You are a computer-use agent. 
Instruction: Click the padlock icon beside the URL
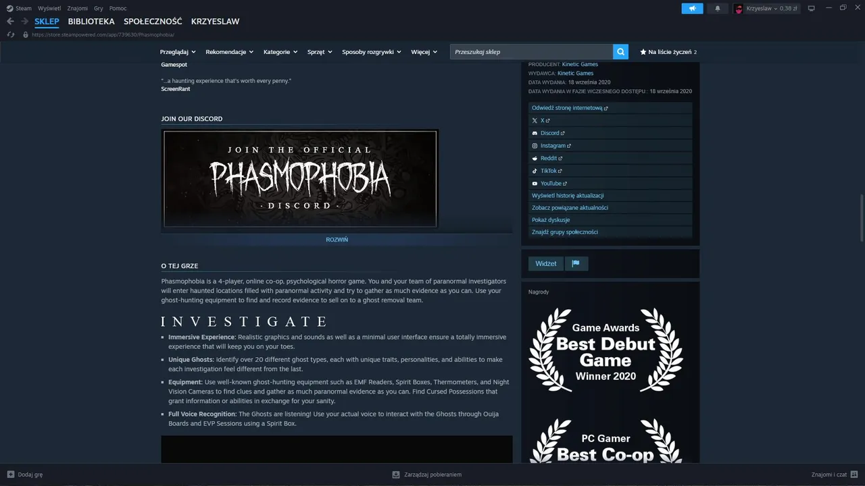[x=26, y=34]
